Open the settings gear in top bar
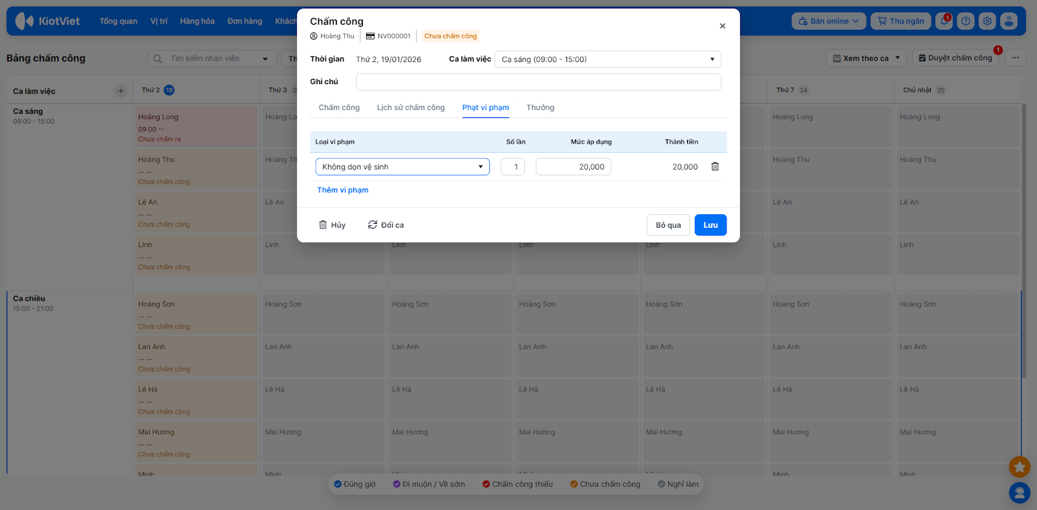 click(x=987, y=21)
